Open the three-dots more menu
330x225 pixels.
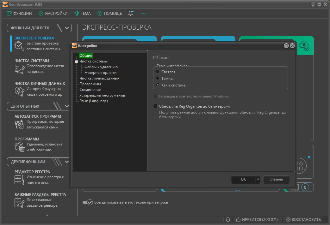tap(143, 14)
